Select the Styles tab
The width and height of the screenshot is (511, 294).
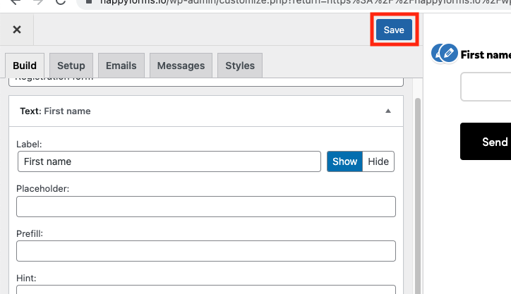[x=240, y=66]
